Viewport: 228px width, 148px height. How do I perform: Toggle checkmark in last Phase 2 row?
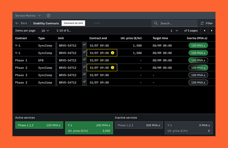[84, 82]
